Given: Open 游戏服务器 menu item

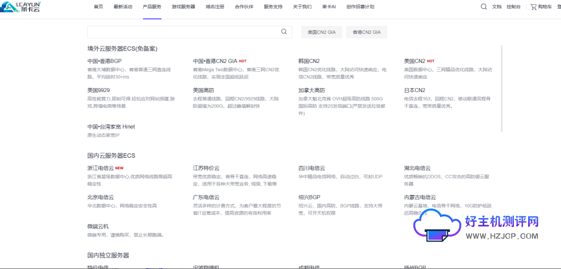Looking at the screenshot, I should (184, 7).
